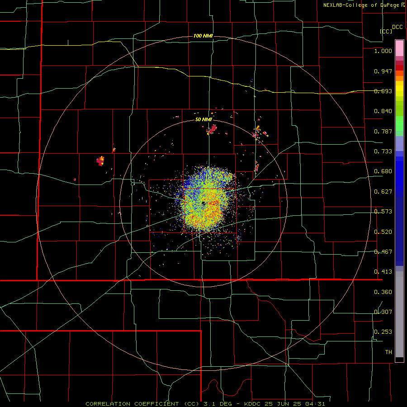This screenshot has height=407, width=407.
Task: Click the red echo just below the 50 NMI label
Action: pyautogui.click(x=213, y=129)
